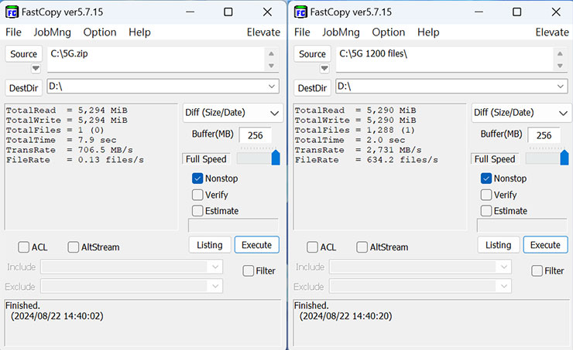Open File menu in left window

click(13, 32)
